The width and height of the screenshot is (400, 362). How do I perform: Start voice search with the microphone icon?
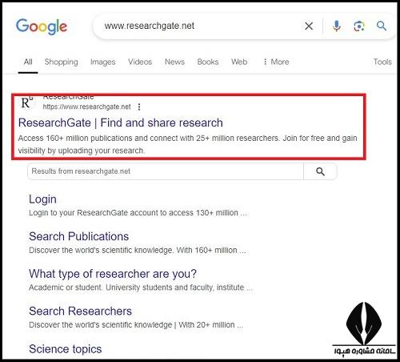click(x=337, y=26)
